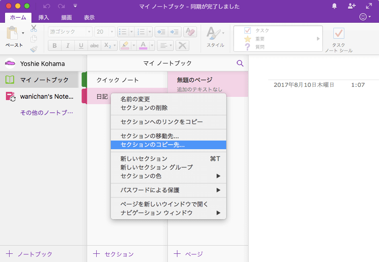
Task: Apply numbered list formatting
Action: pos(141,32)
